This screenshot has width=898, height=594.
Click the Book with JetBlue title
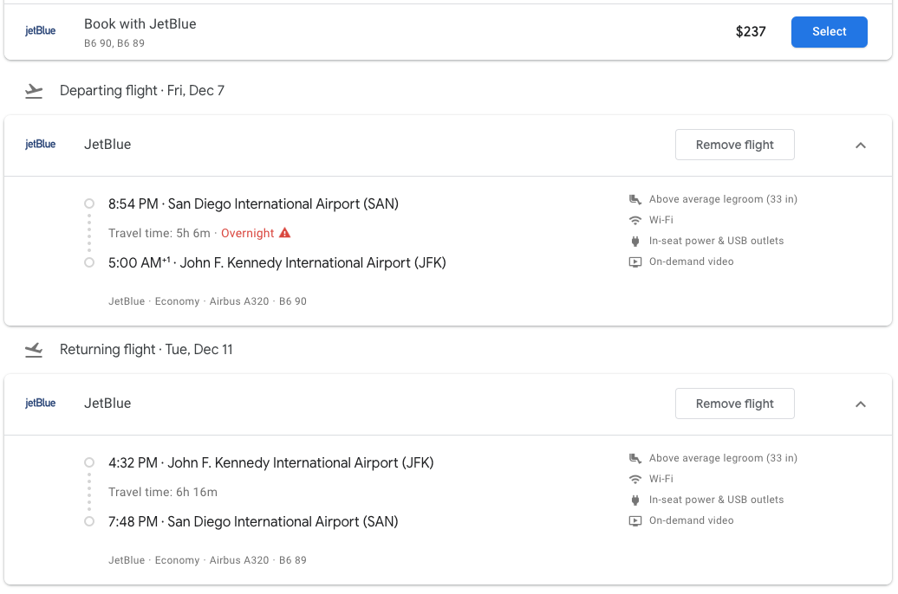click(x=140, y=24)
